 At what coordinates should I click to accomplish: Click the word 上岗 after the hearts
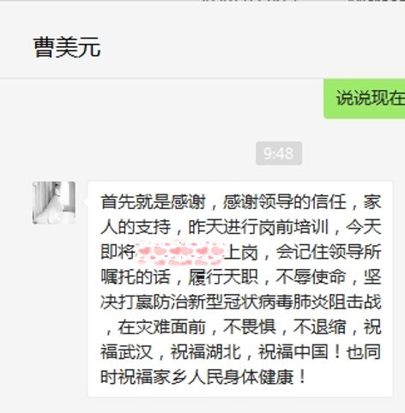[241, 252]
